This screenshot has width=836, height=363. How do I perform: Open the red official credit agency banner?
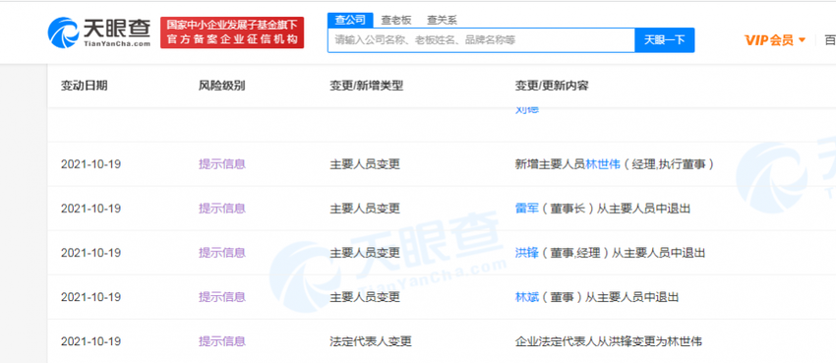[x=232, y=32]
